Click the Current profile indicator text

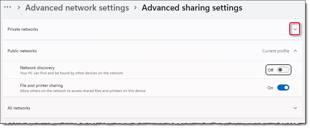275,51
